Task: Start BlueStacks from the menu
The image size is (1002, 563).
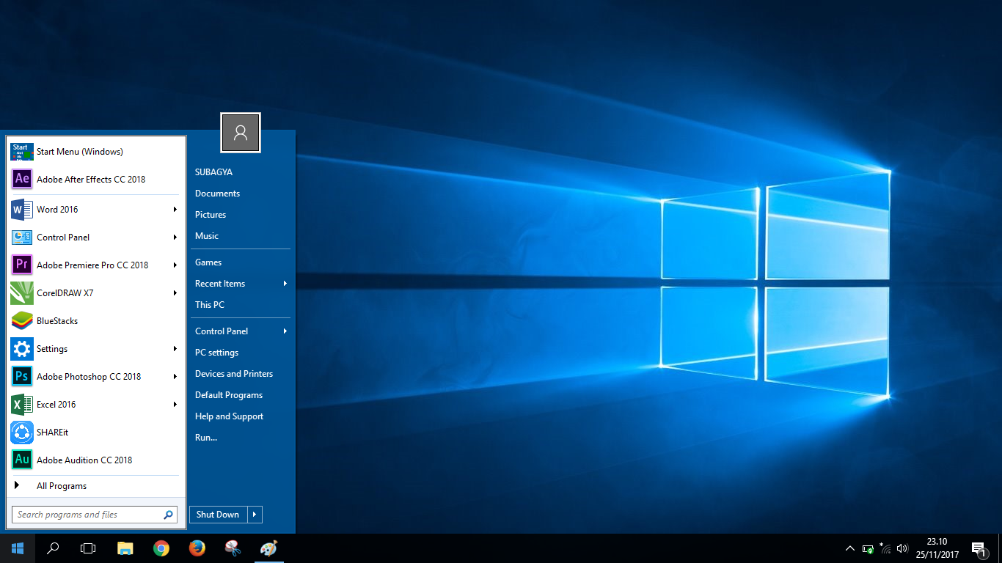Action: (95, 321)
